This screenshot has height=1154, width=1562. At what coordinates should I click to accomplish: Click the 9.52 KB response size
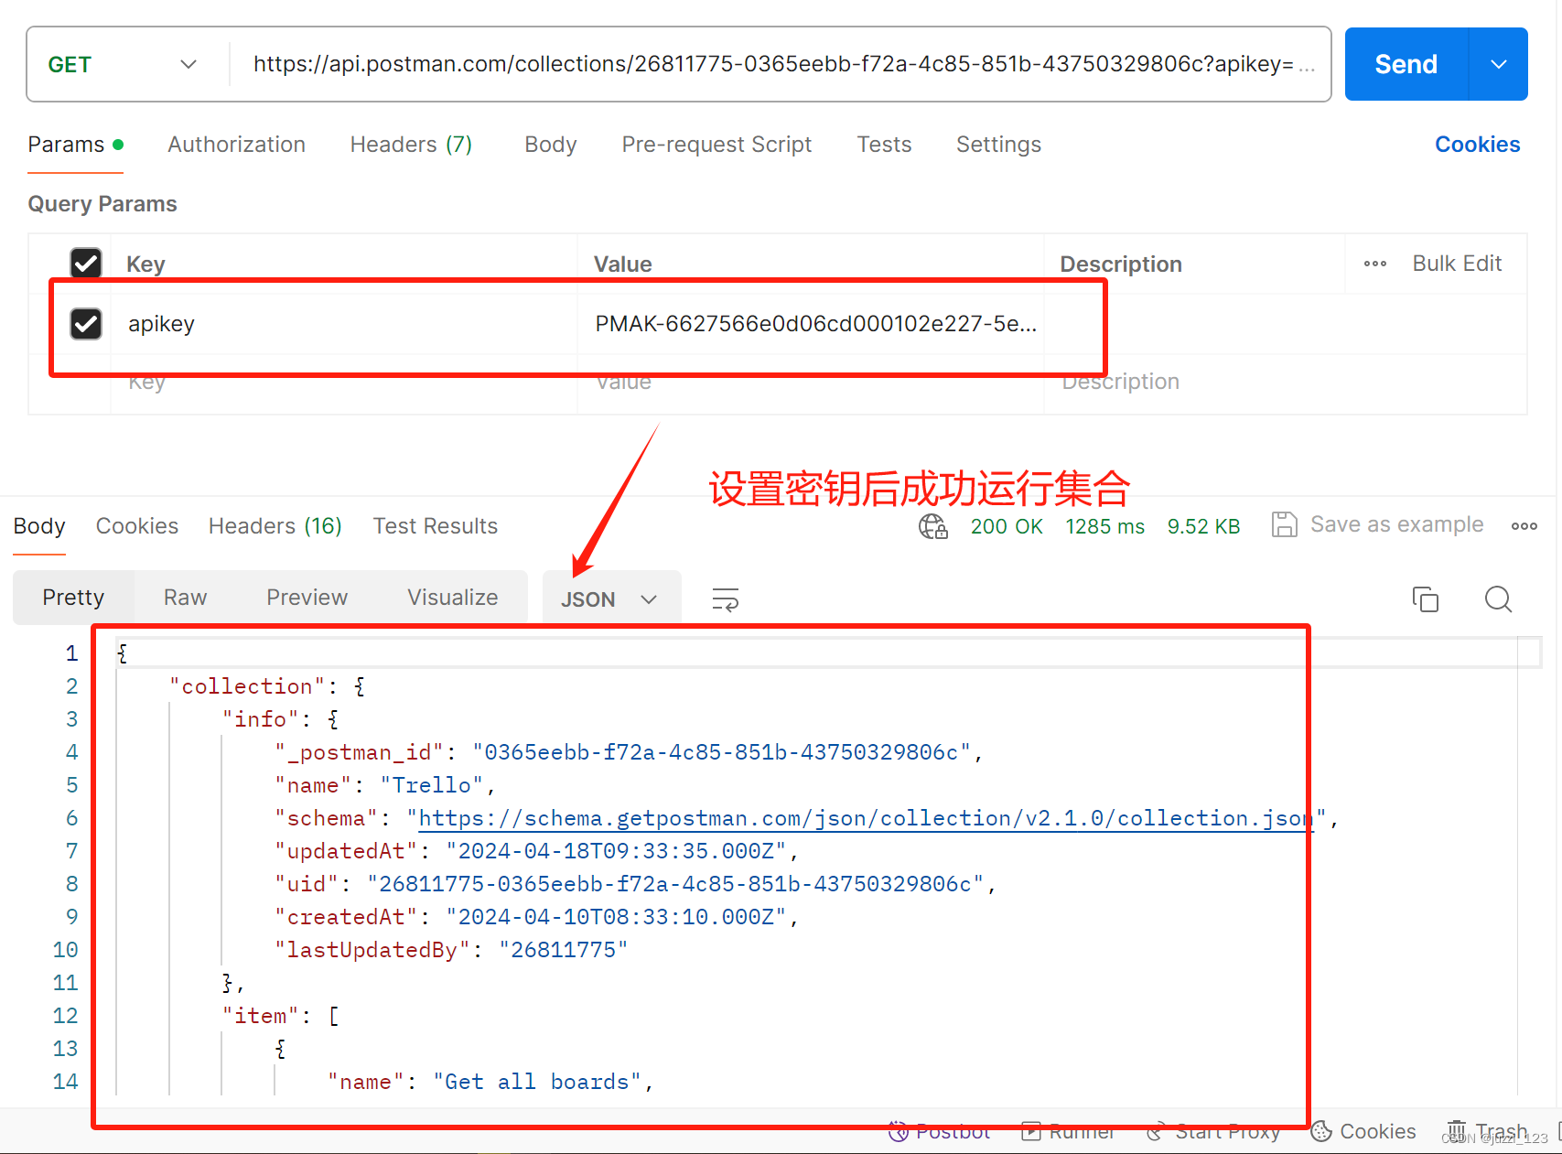pos(1203,526)
